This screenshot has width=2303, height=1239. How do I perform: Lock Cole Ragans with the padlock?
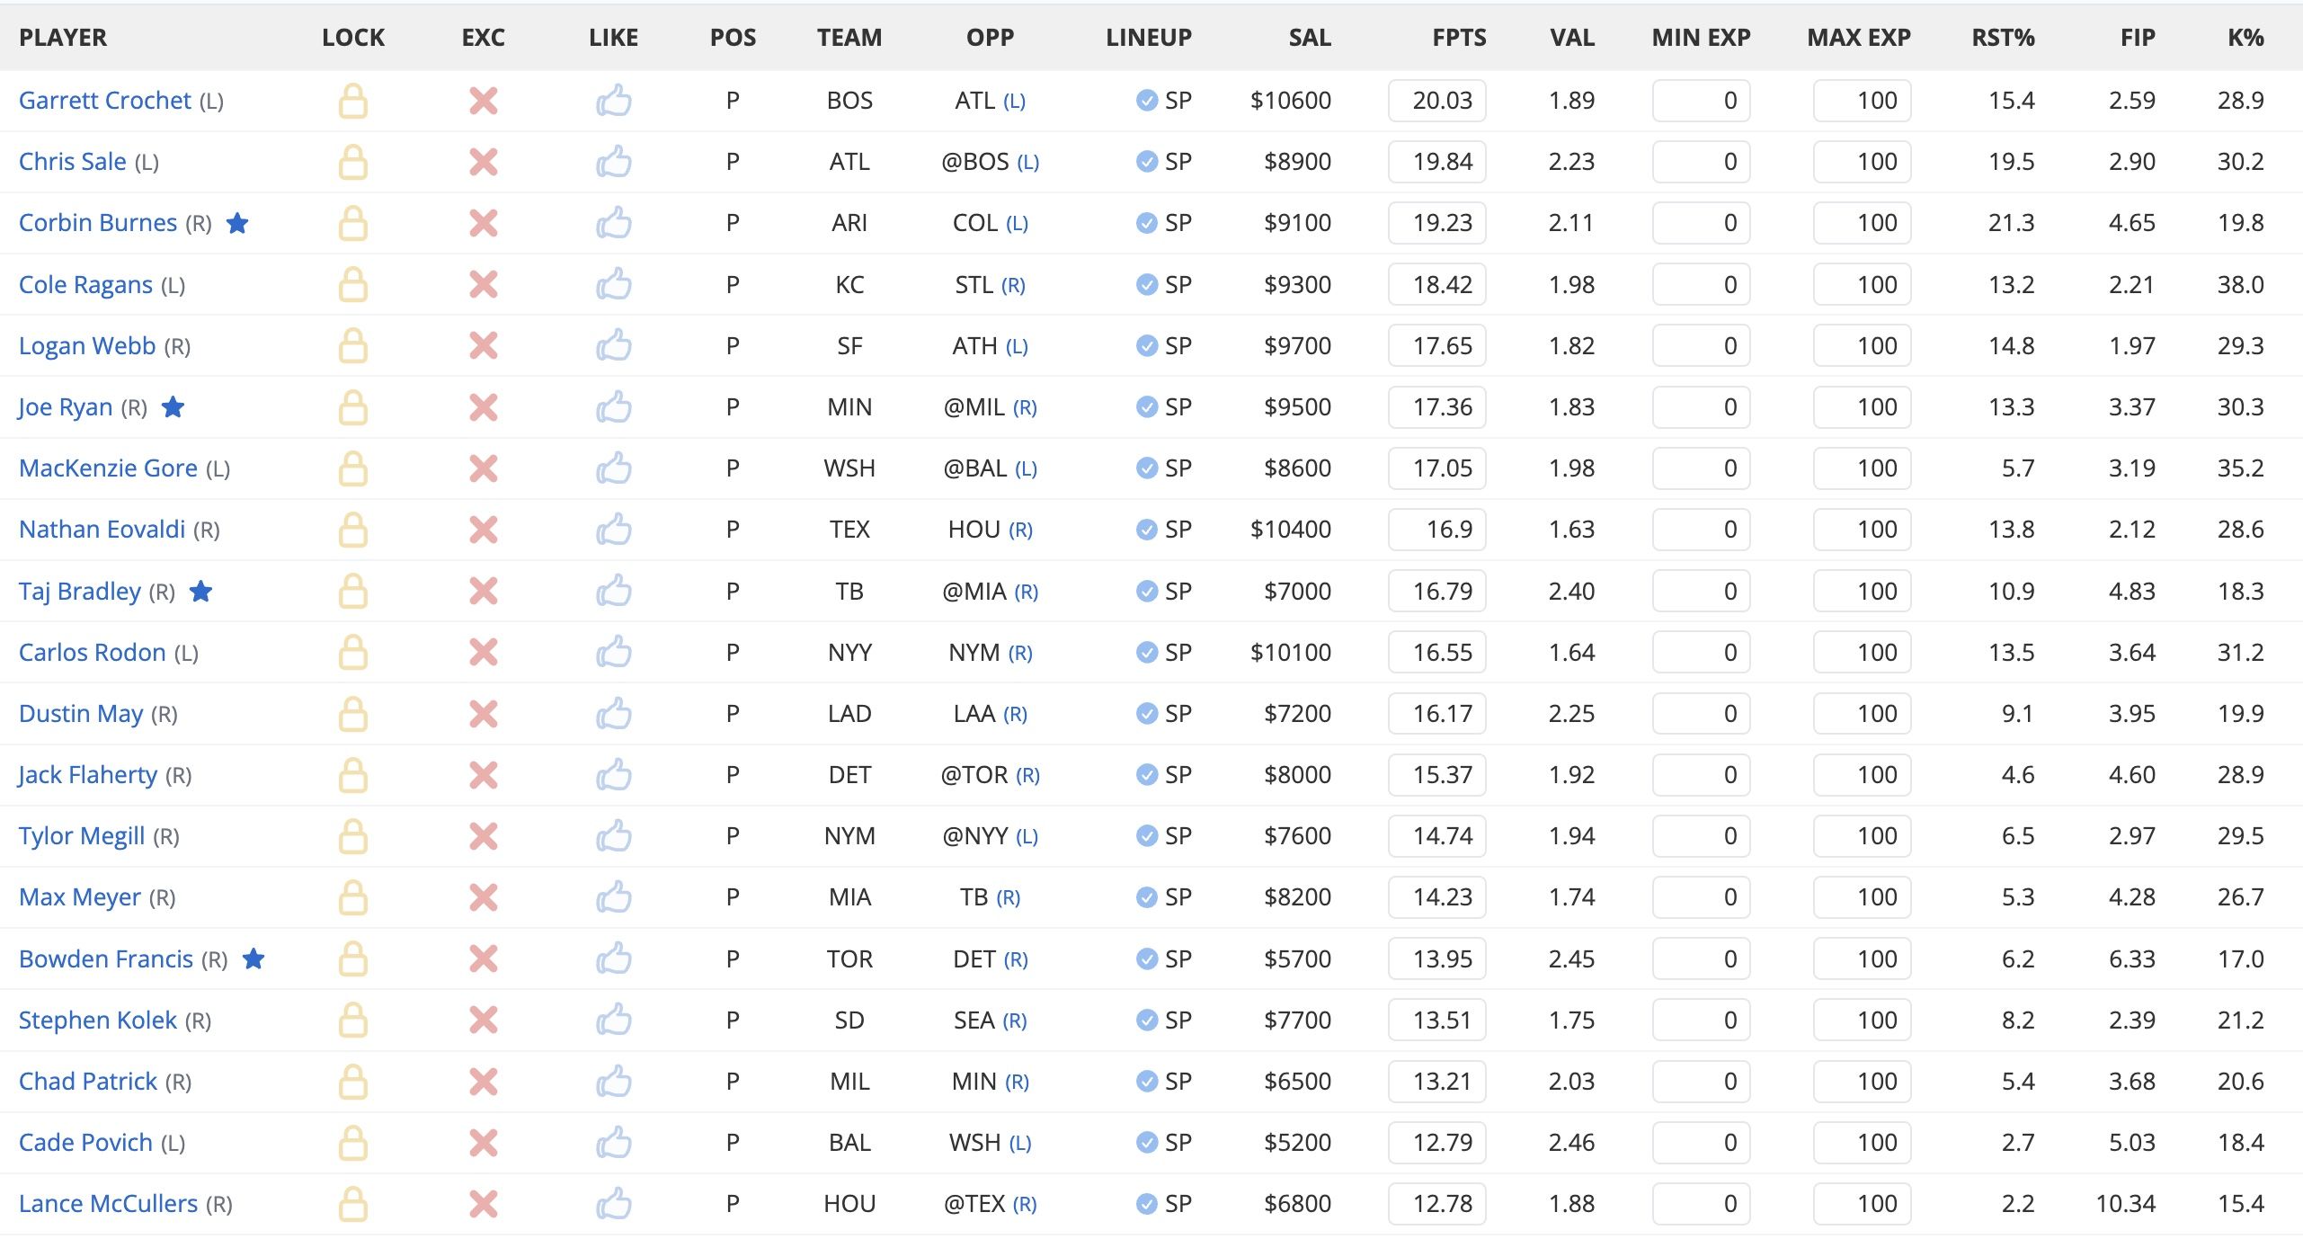point(353,284)
